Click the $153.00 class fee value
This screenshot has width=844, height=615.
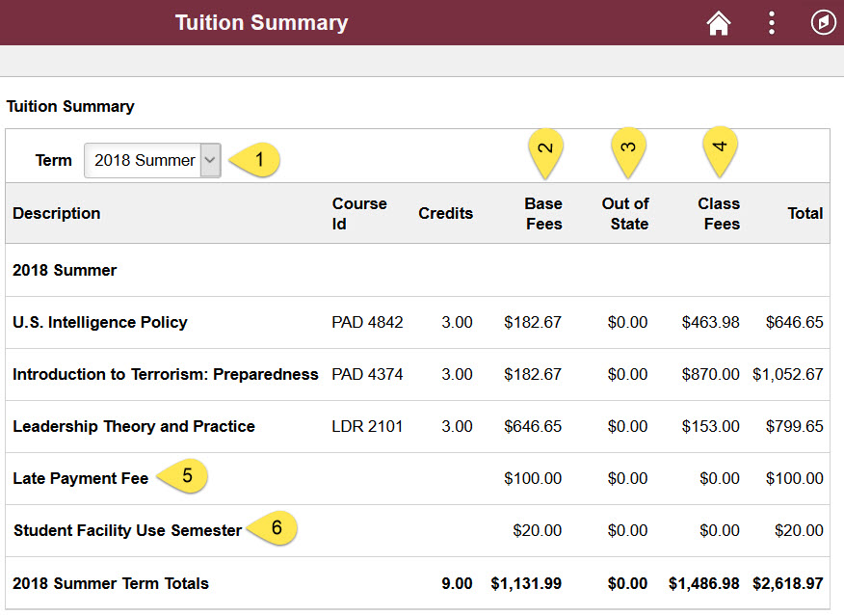pyautogui.click(x=710, y=426)
